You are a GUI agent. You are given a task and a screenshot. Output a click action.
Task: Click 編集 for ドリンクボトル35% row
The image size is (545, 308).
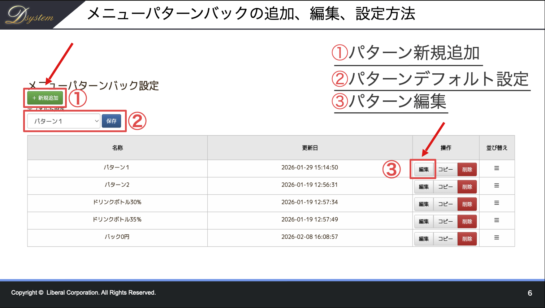point(424,221)
